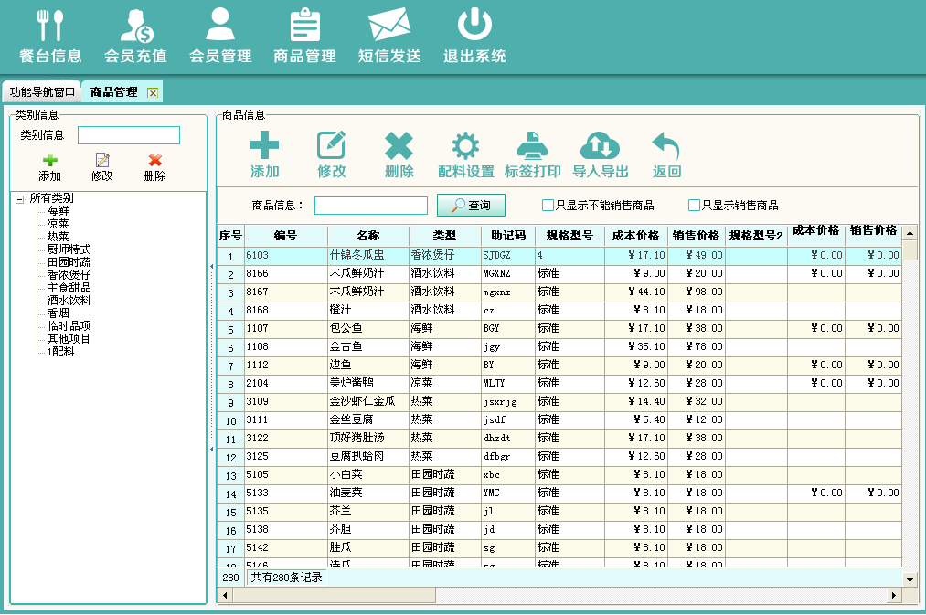Click the 查询 search button
Viewport: 926px width, 615px height.
click(x=470, y=205)
